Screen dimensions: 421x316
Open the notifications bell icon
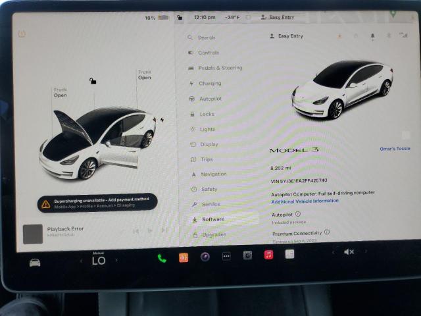372,36
